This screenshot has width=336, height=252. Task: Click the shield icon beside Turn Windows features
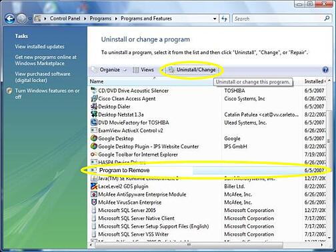(9, 91)
